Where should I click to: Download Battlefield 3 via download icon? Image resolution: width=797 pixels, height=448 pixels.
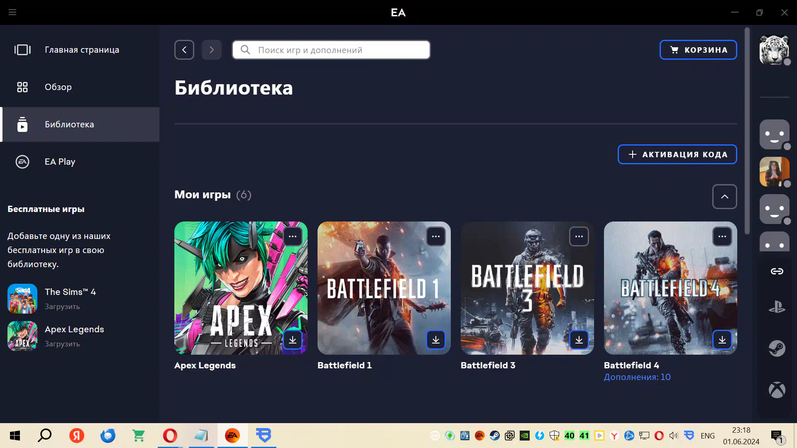pos(579,340)
